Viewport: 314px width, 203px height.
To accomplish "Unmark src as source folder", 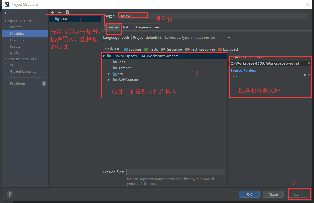I will [x=309, y=76].
